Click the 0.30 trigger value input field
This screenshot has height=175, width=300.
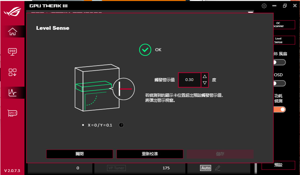click(x=189, y=80)
